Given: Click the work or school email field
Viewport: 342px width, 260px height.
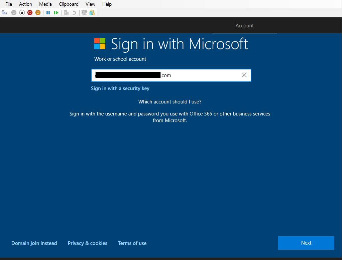Looking at the screenshot, I should tap(201, 75).
